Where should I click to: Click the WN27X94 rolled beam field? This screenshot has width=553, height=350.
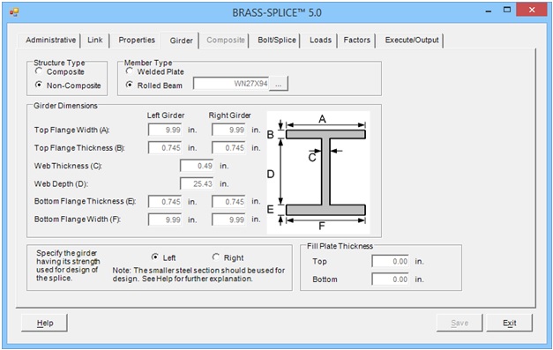click(231, 84)
